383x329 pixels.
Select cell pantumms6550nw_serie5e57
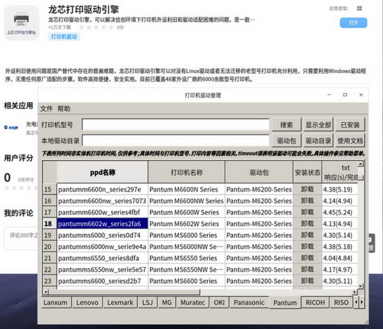tap(102, 270)
